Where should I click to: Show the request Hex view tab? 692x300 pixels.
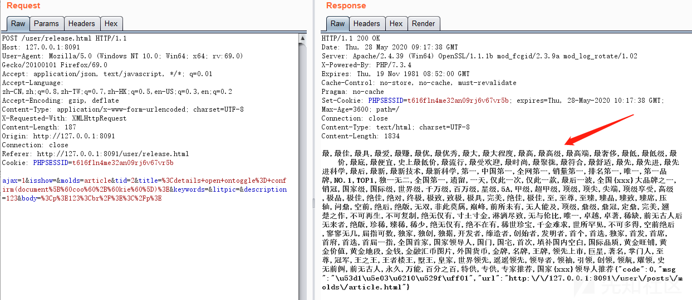(111, 23)
